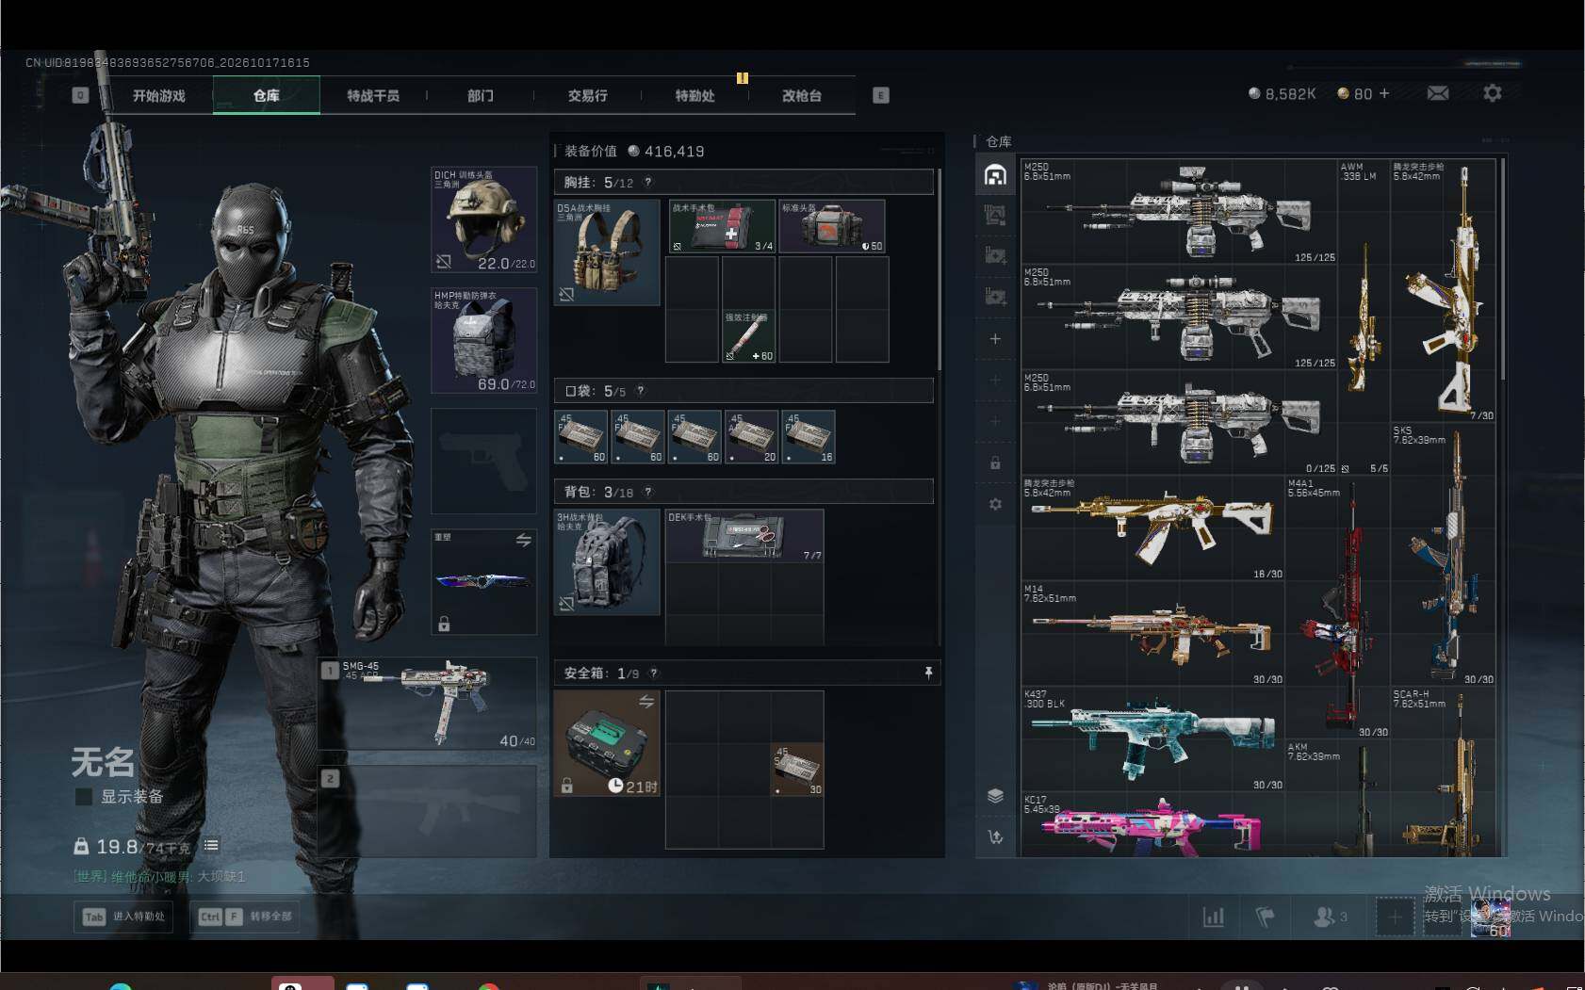Swap the safe box with arrows icon
This screenshot has height=990, width=1585.
coord(646,702)
